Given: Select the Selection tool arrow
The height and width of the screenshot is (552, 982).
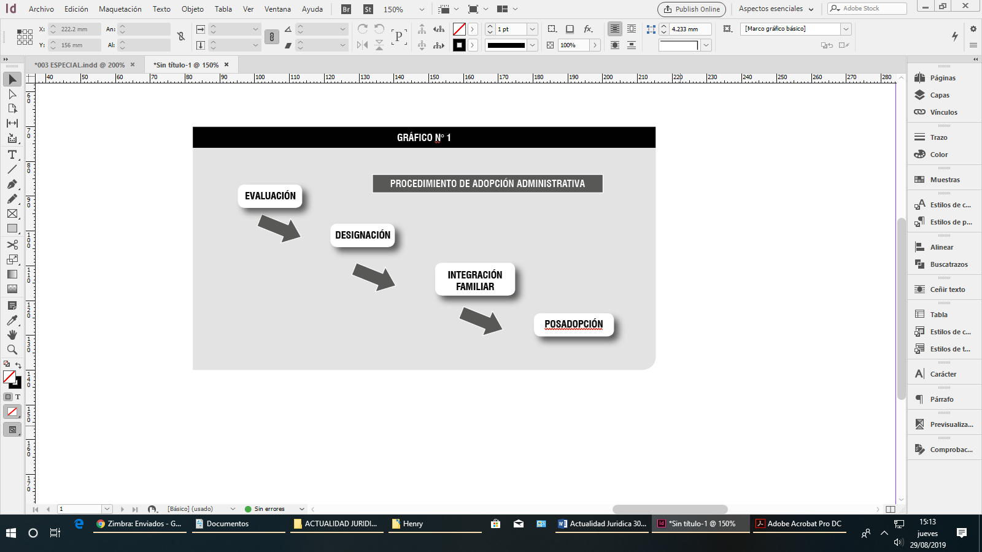Looking at the screenshot, I should (12, 79).
